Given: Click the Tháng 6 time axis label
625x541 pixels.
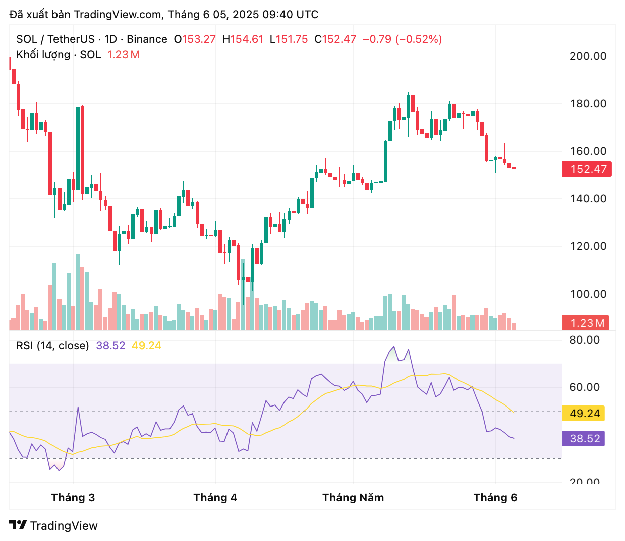Looking at the screenshot, I should [495, 498].
